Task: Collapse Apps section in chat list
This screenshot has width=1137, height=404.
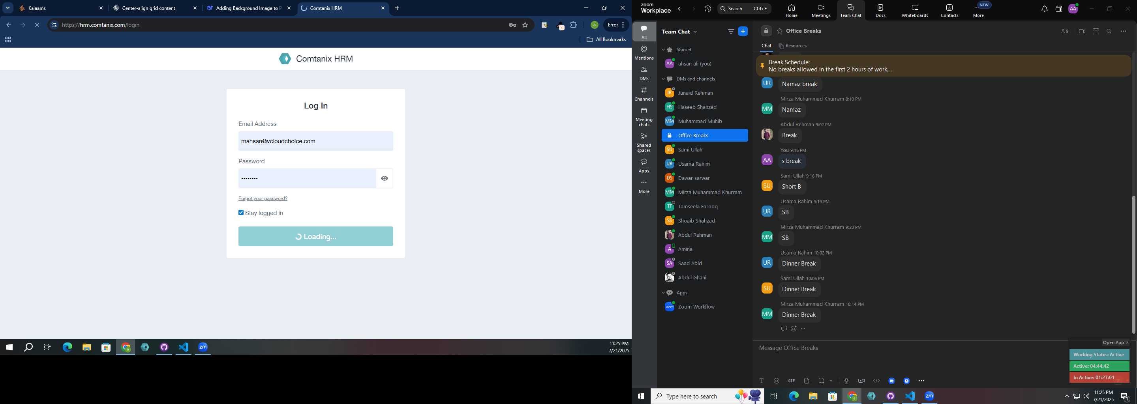Action: coord(663,293)
